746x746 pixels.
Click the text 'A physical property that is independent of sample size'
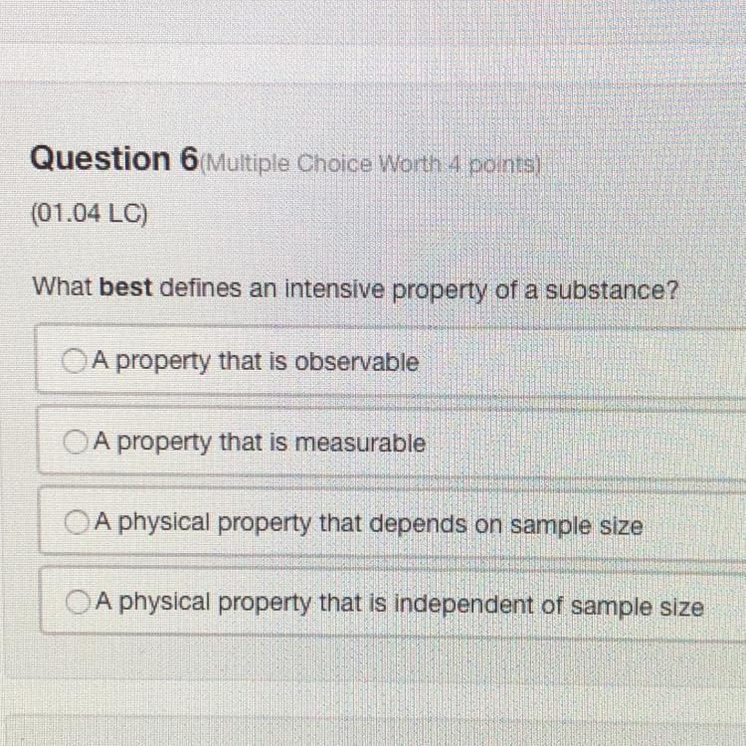[397, 605]
